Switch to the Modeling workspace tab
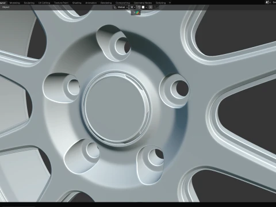 click(x=15, y=3)
